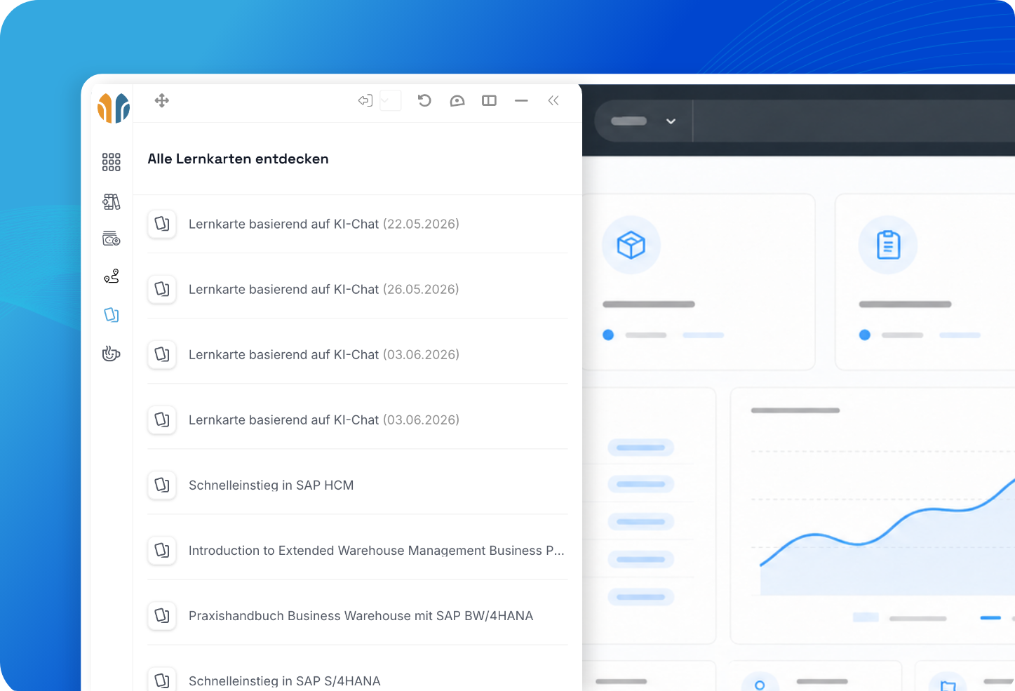1015x691 pixels.
Task: Select the learning path route icon
Action: click(112, 276)
